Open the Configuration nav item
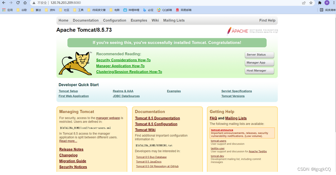This screenshot has width=336, height=175. [114, 21]
